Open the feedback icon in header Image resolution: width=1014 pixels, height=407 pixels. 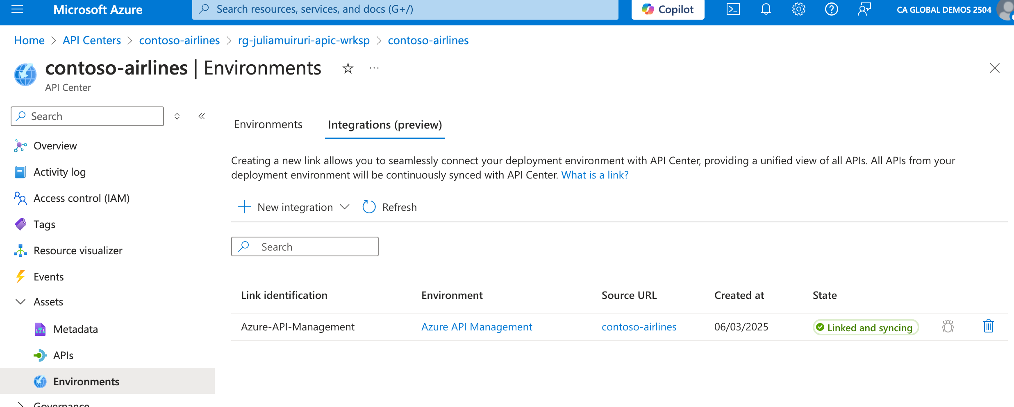pos(864,9)
